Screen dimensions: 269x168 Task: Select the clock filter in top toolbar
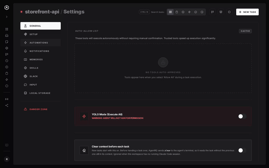coord(202,12)
